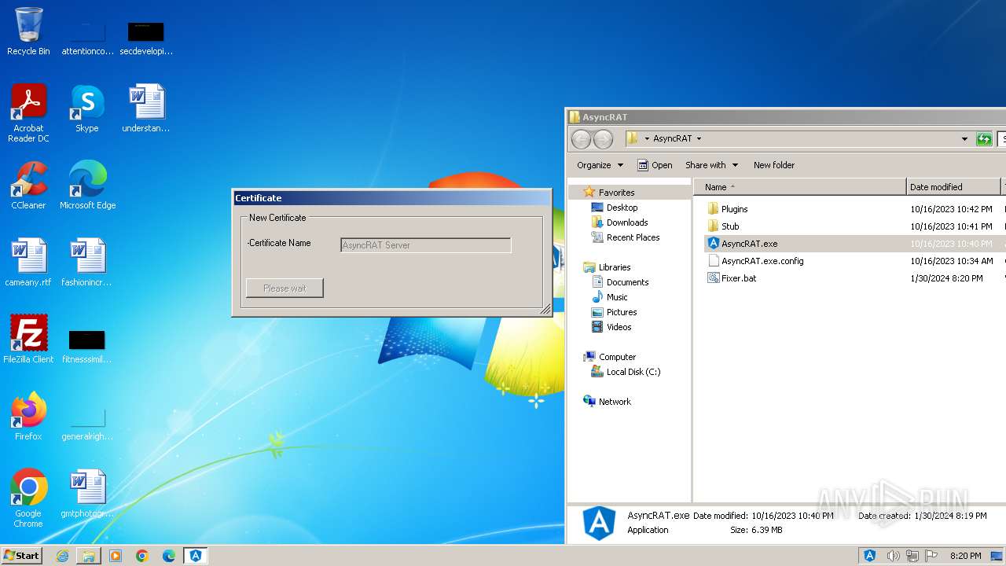Select the fashionincr... document on desktop
Image resolution: width=1006 pixels, height=566 pixels.
pyautogui.click(x=86, y=263)
